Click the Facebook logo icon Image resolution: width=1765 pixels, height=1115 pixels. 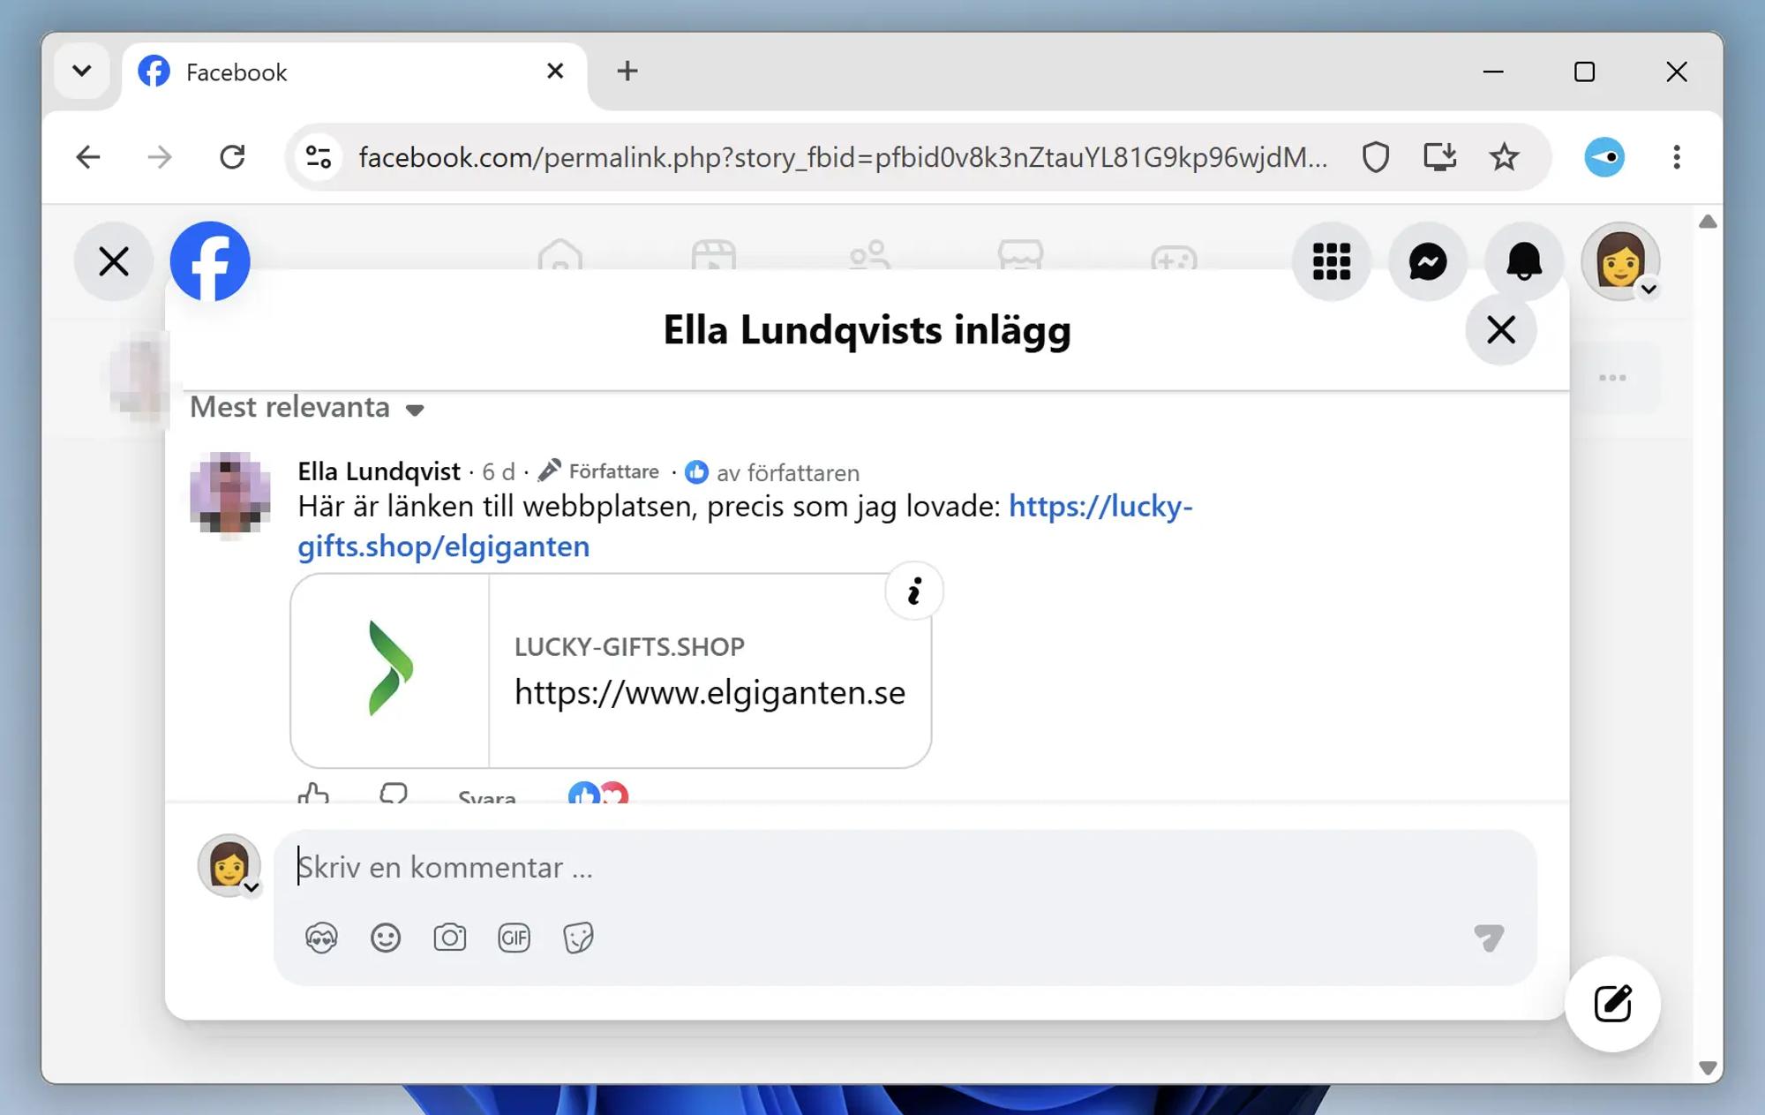click(210, 261)
